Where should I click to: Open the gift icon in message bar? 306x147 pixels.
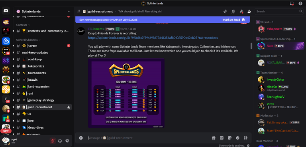tap(214, 138)
